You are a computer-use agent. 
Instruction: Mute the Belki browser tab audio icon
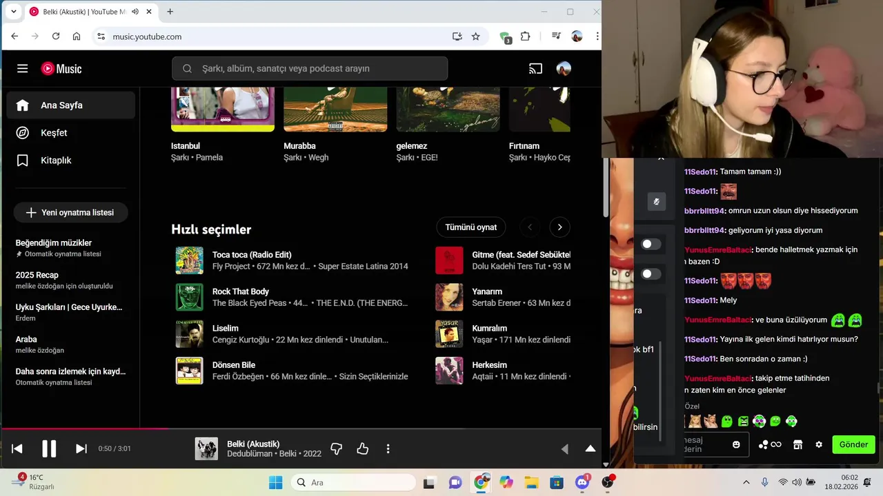pos(135,12)
